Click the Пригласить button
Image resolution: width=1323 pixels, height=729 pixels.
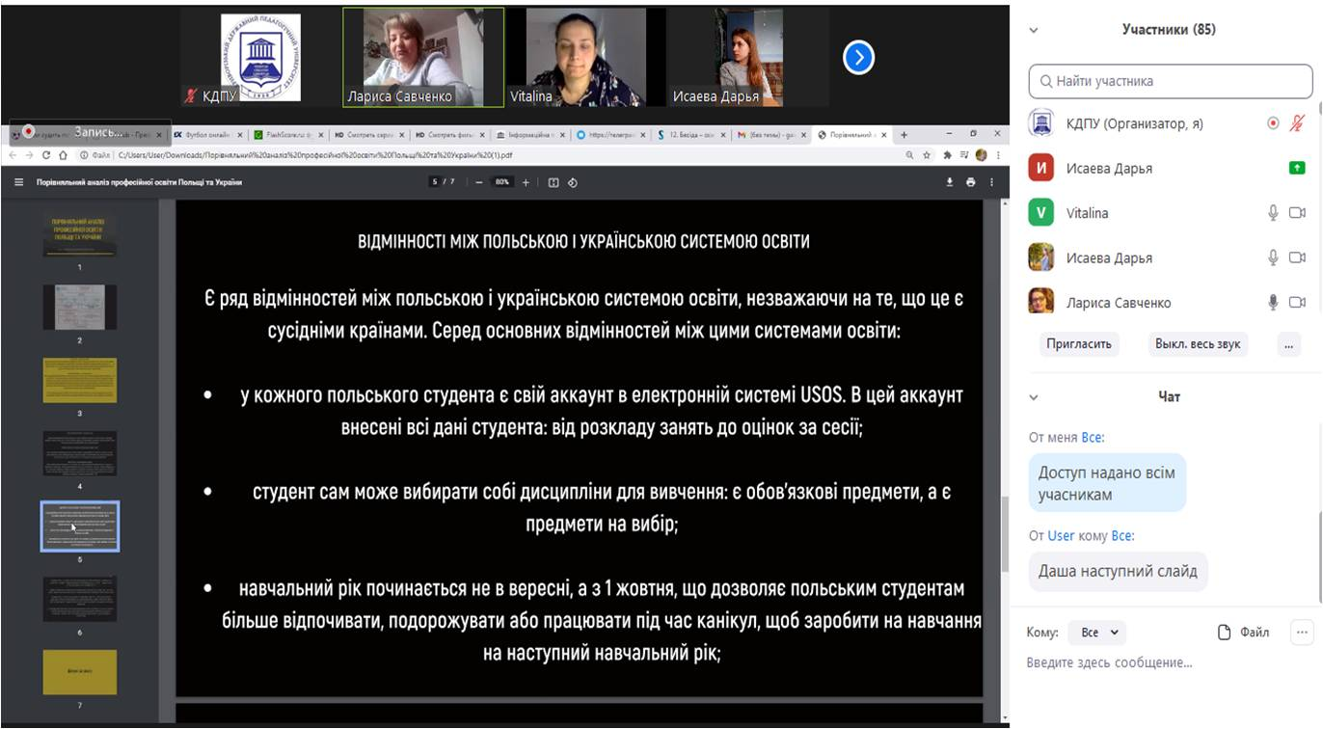pos(1079,344)
